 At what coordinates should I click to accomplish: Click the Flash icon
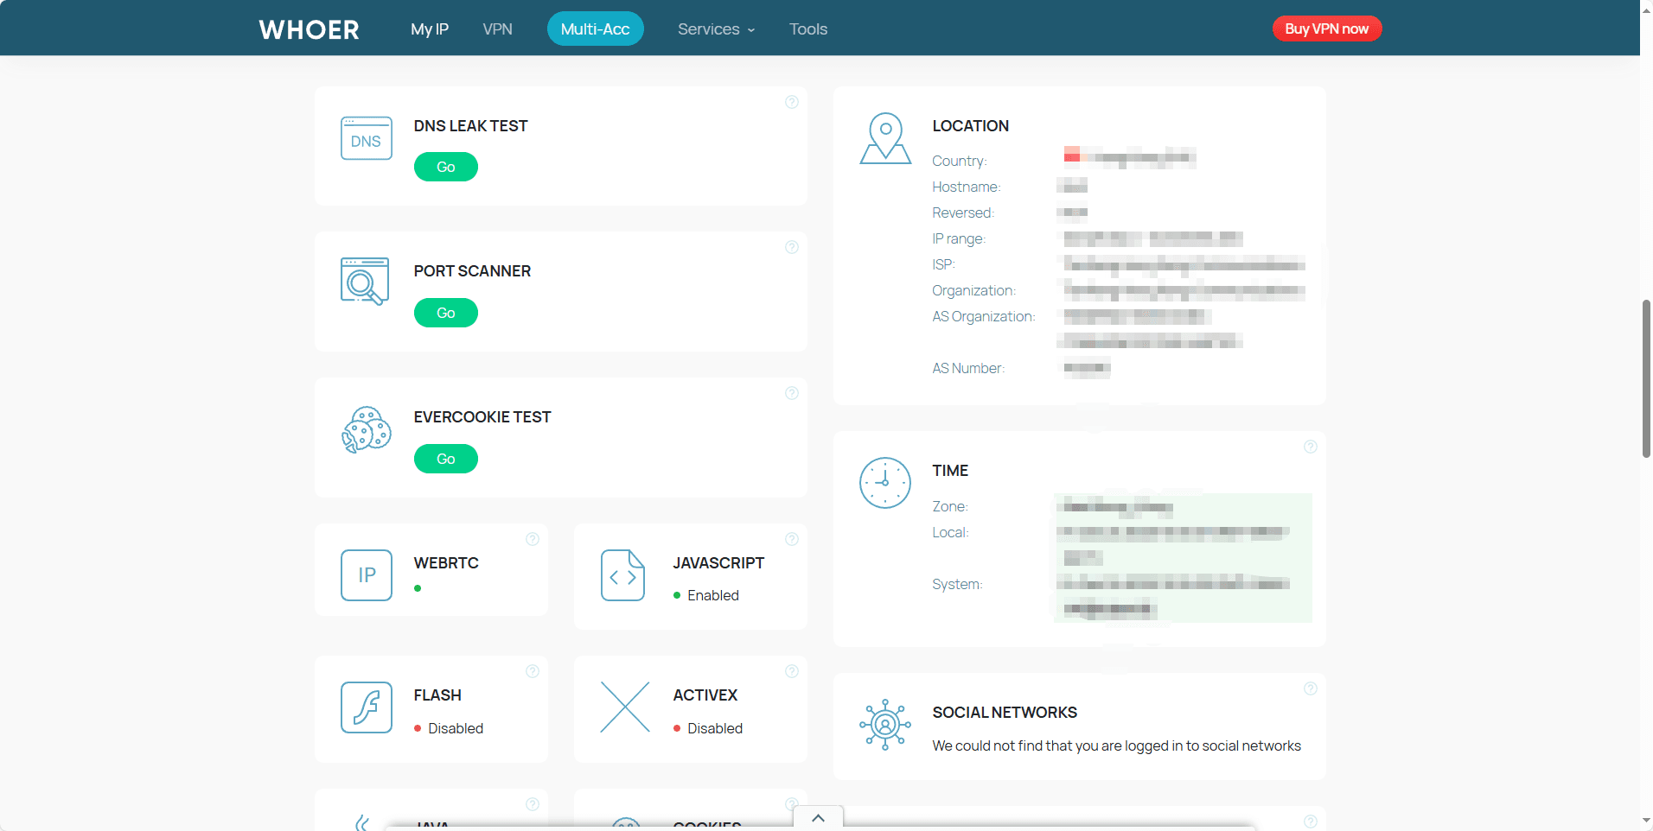[x=367, y=707]
